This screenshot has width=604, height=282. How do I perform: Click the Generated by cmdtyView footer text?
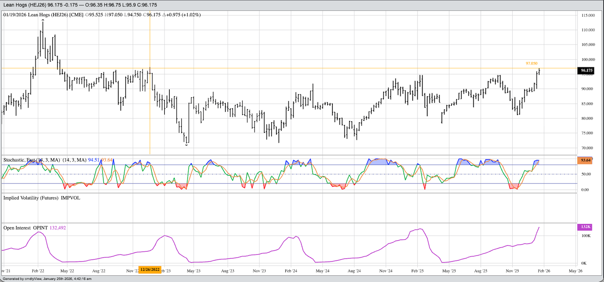(x=47, y=279)
